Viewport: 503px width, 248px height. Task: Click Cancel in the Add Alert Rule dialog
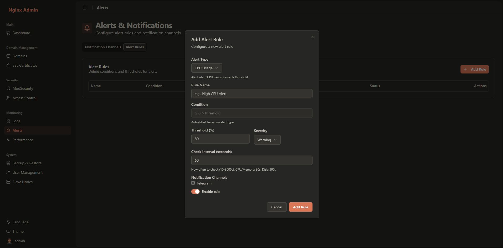(277, 207)
